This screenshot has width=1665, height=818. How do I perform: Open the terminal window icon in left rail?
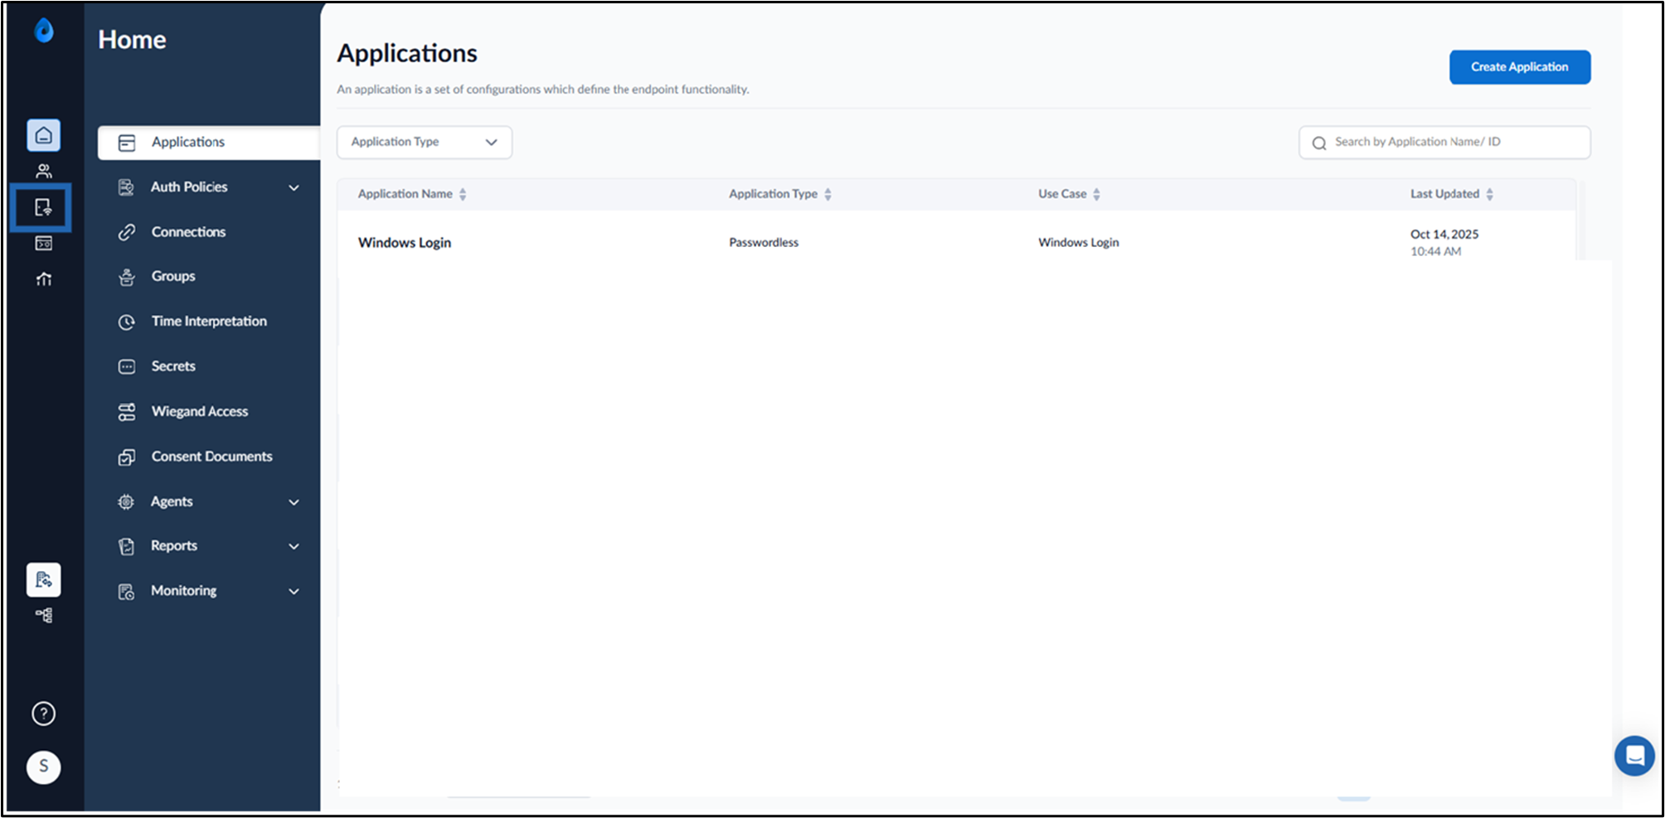44,243
